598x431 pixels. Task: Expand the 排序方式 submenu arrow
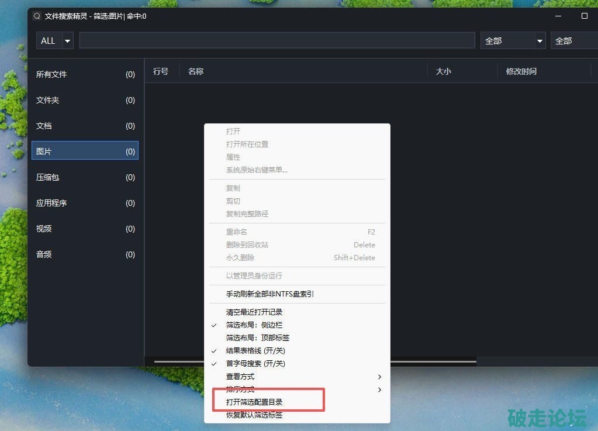(x=379, y=389)
